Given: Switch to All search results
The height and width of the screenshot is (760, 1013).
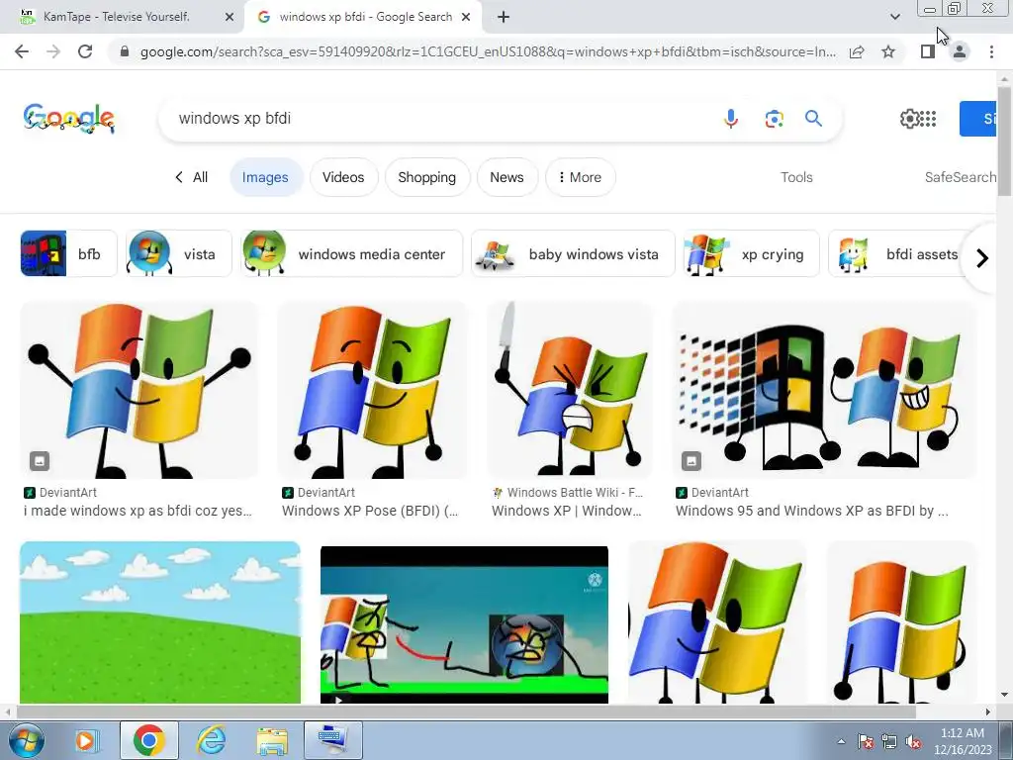Looking at the screenshot, I should point(191,177).
